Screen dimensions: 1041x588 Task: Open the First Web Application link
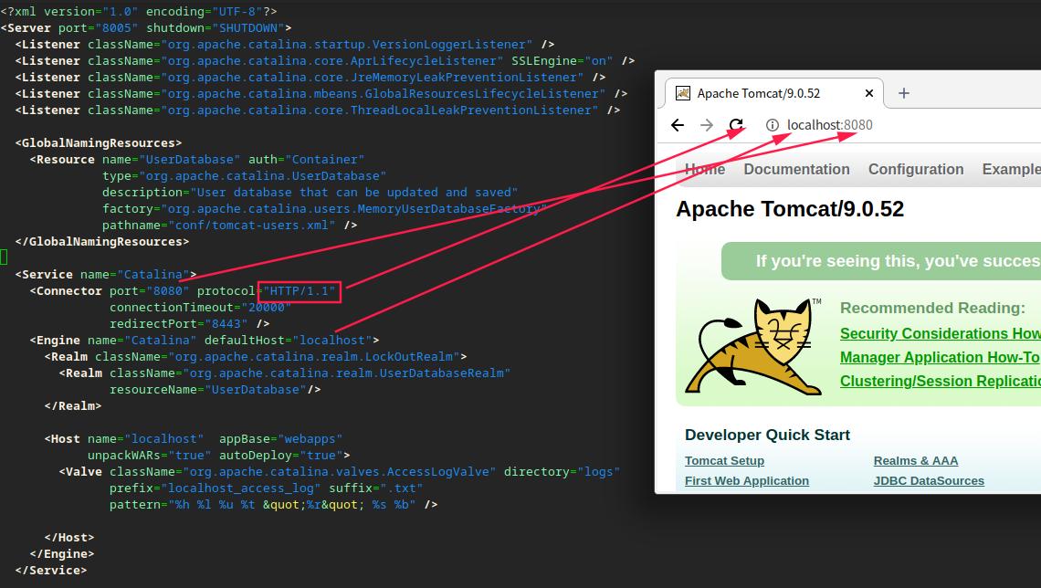[x=747, y=480]
